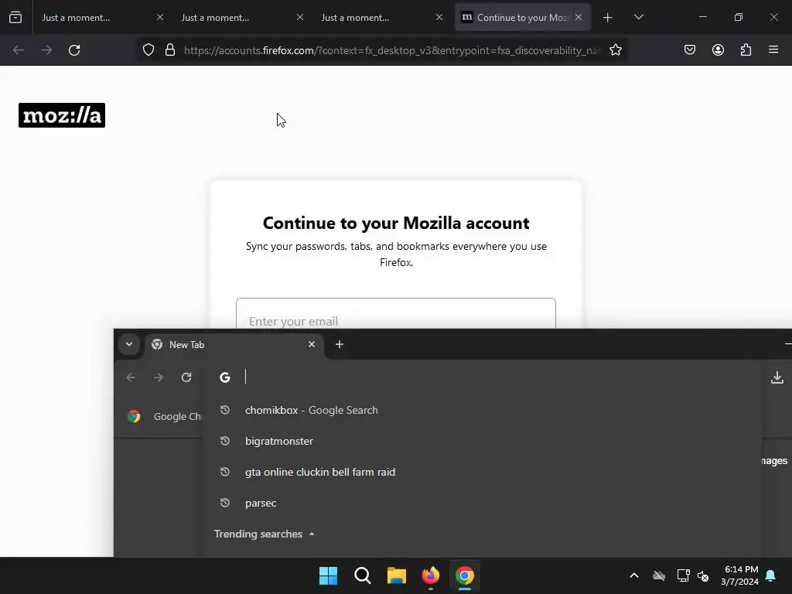Add a new tab in Chrome

(x=340, y=344)
